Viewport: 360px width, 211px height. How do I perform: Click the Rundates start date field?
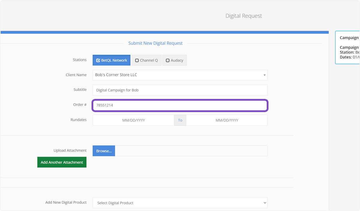point(133,120)
